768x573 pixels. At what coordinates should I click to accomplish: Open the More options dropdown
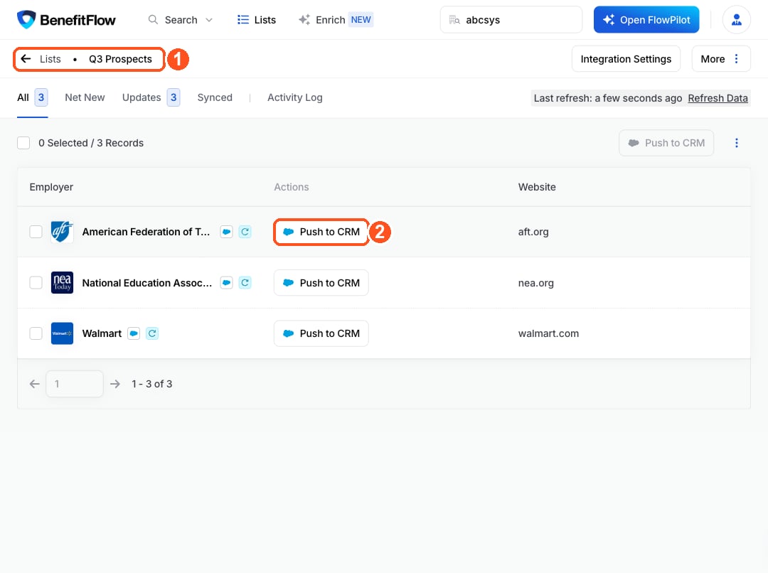[720, 59]
